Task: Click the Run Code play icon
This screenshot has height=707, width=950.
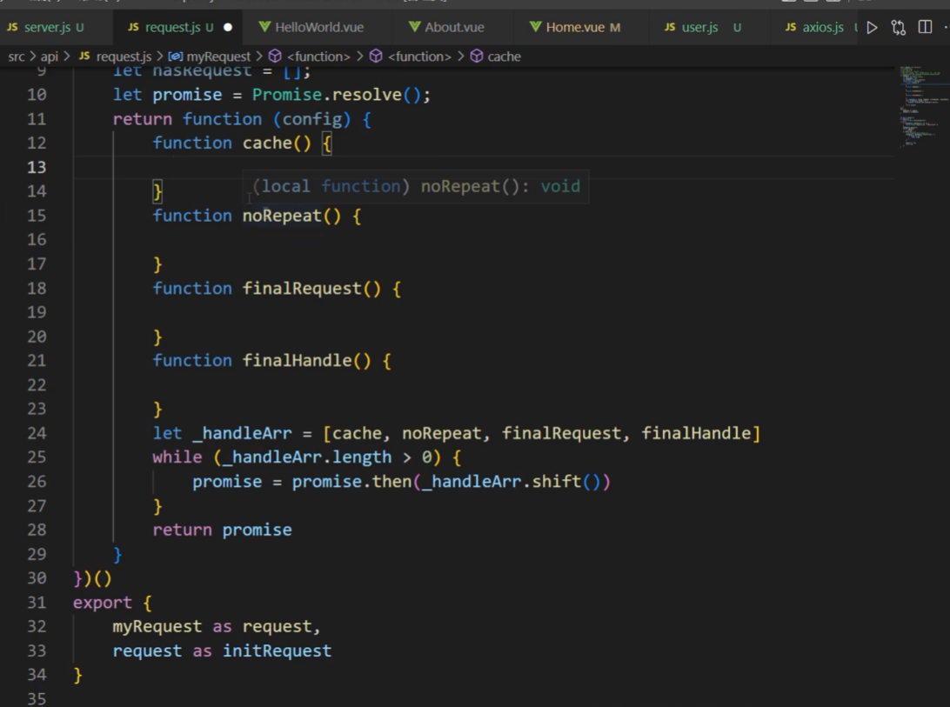Action: click(872, 27)
